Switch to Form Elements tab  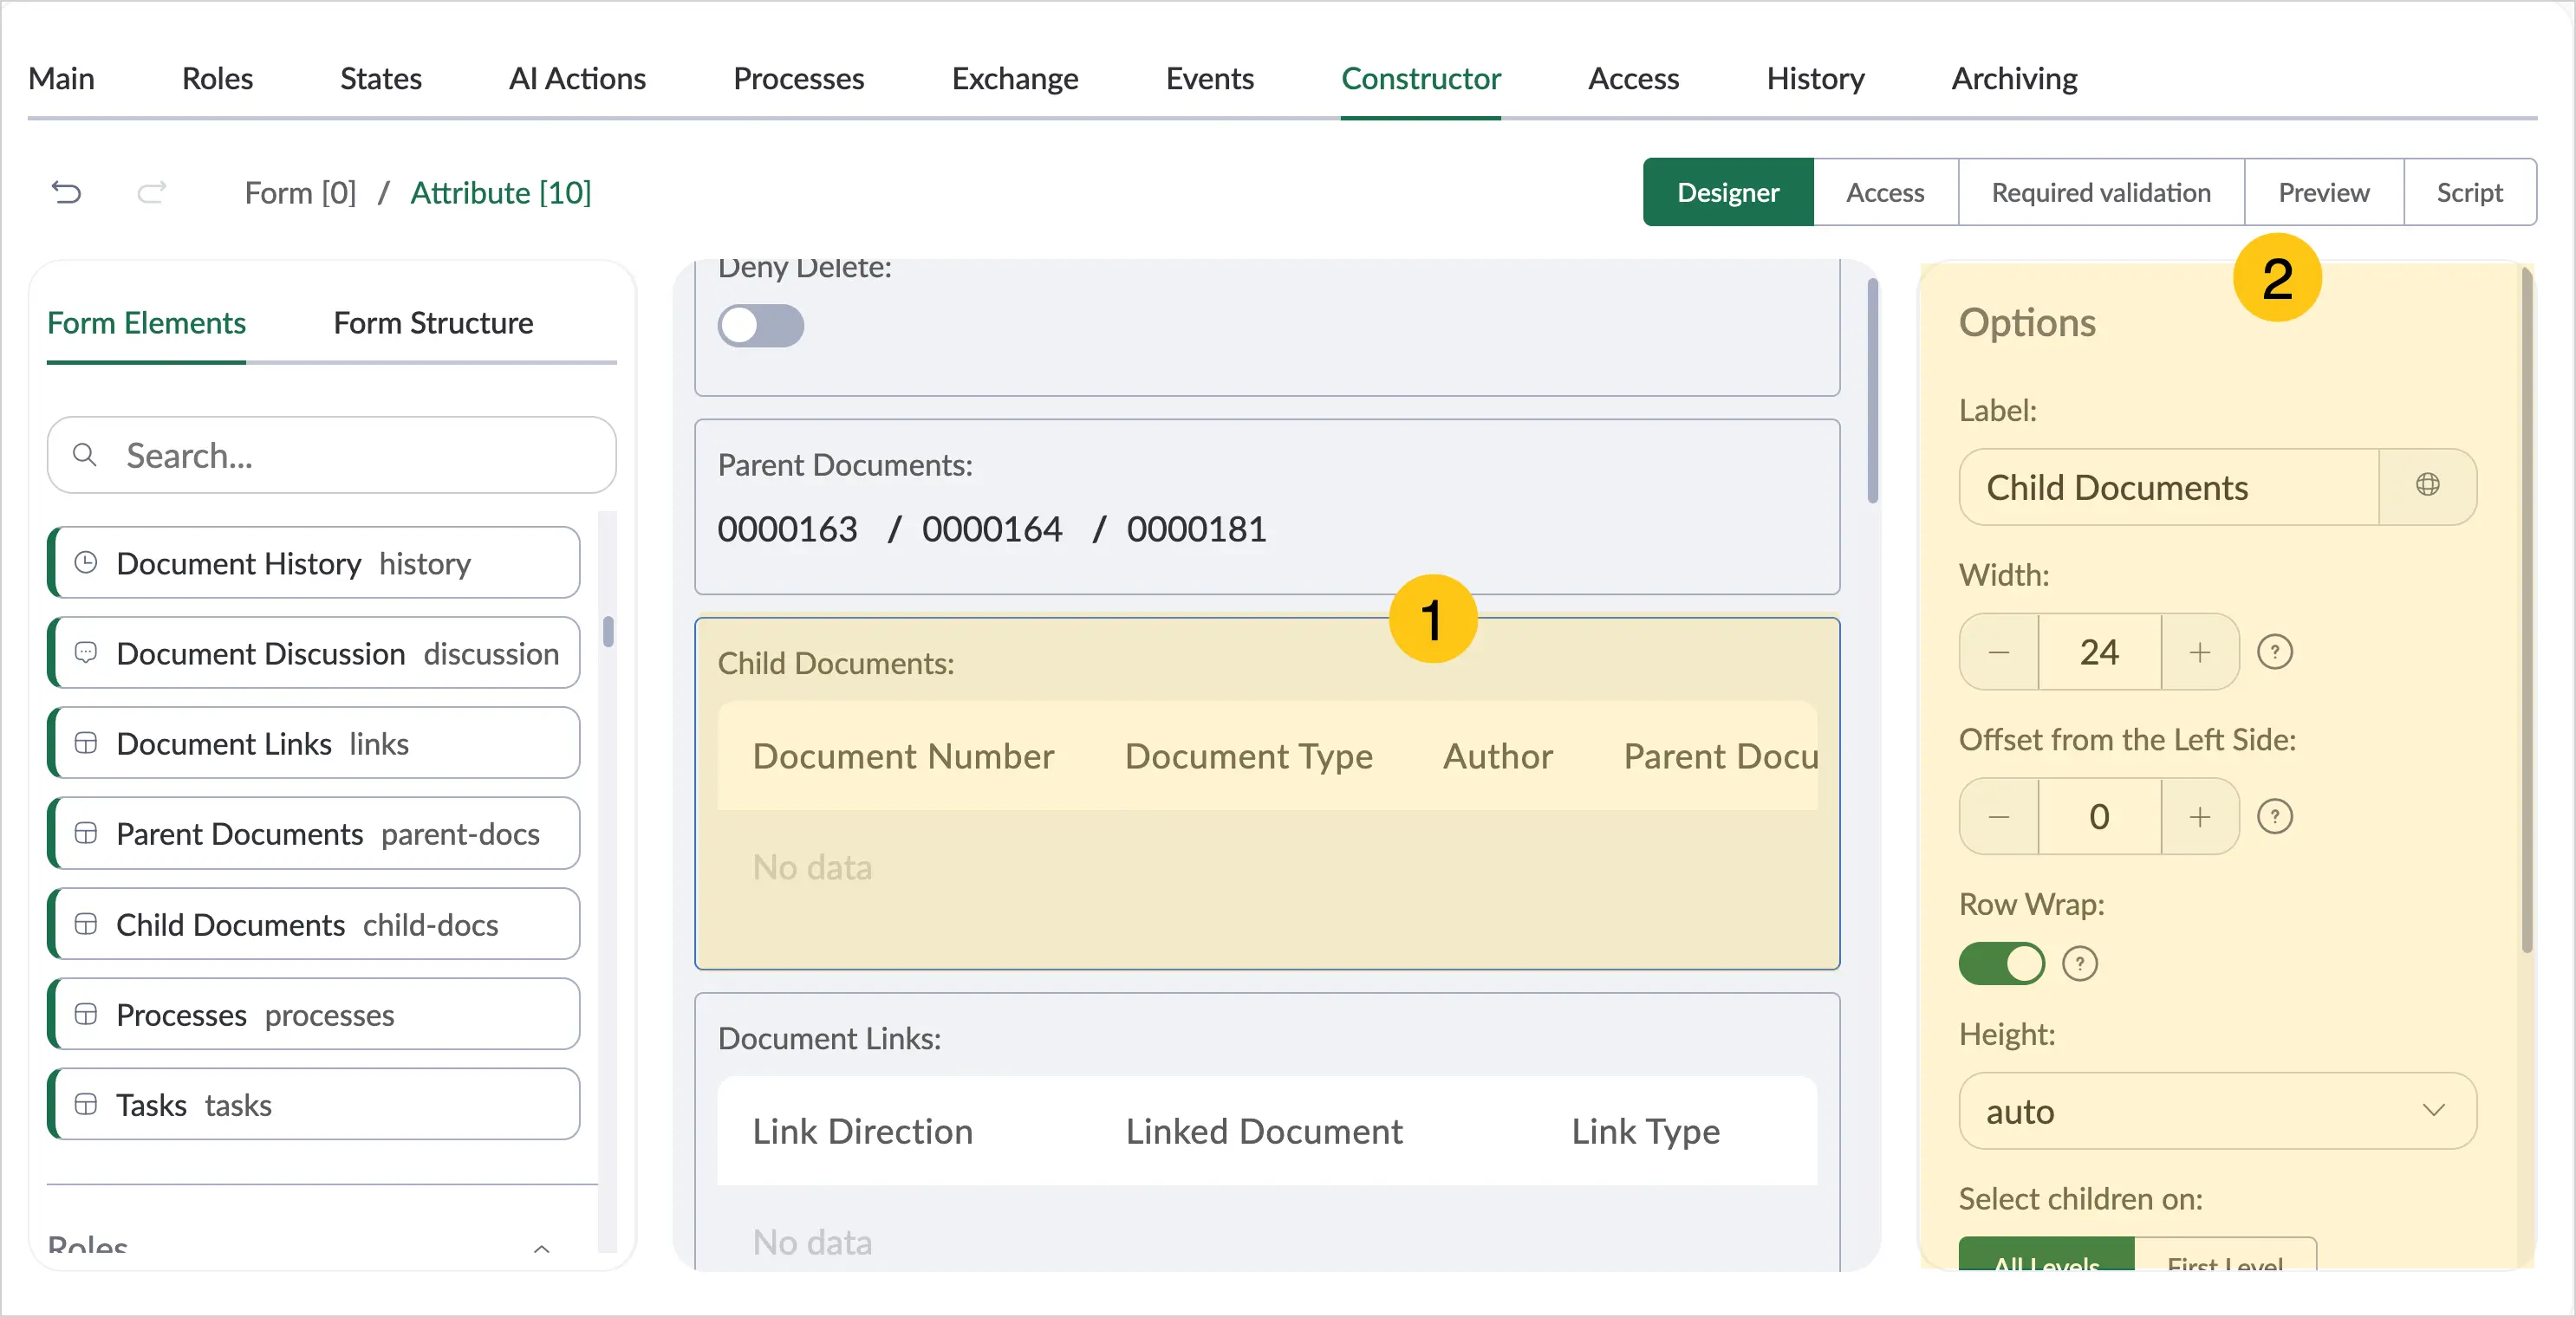(146, 323)
